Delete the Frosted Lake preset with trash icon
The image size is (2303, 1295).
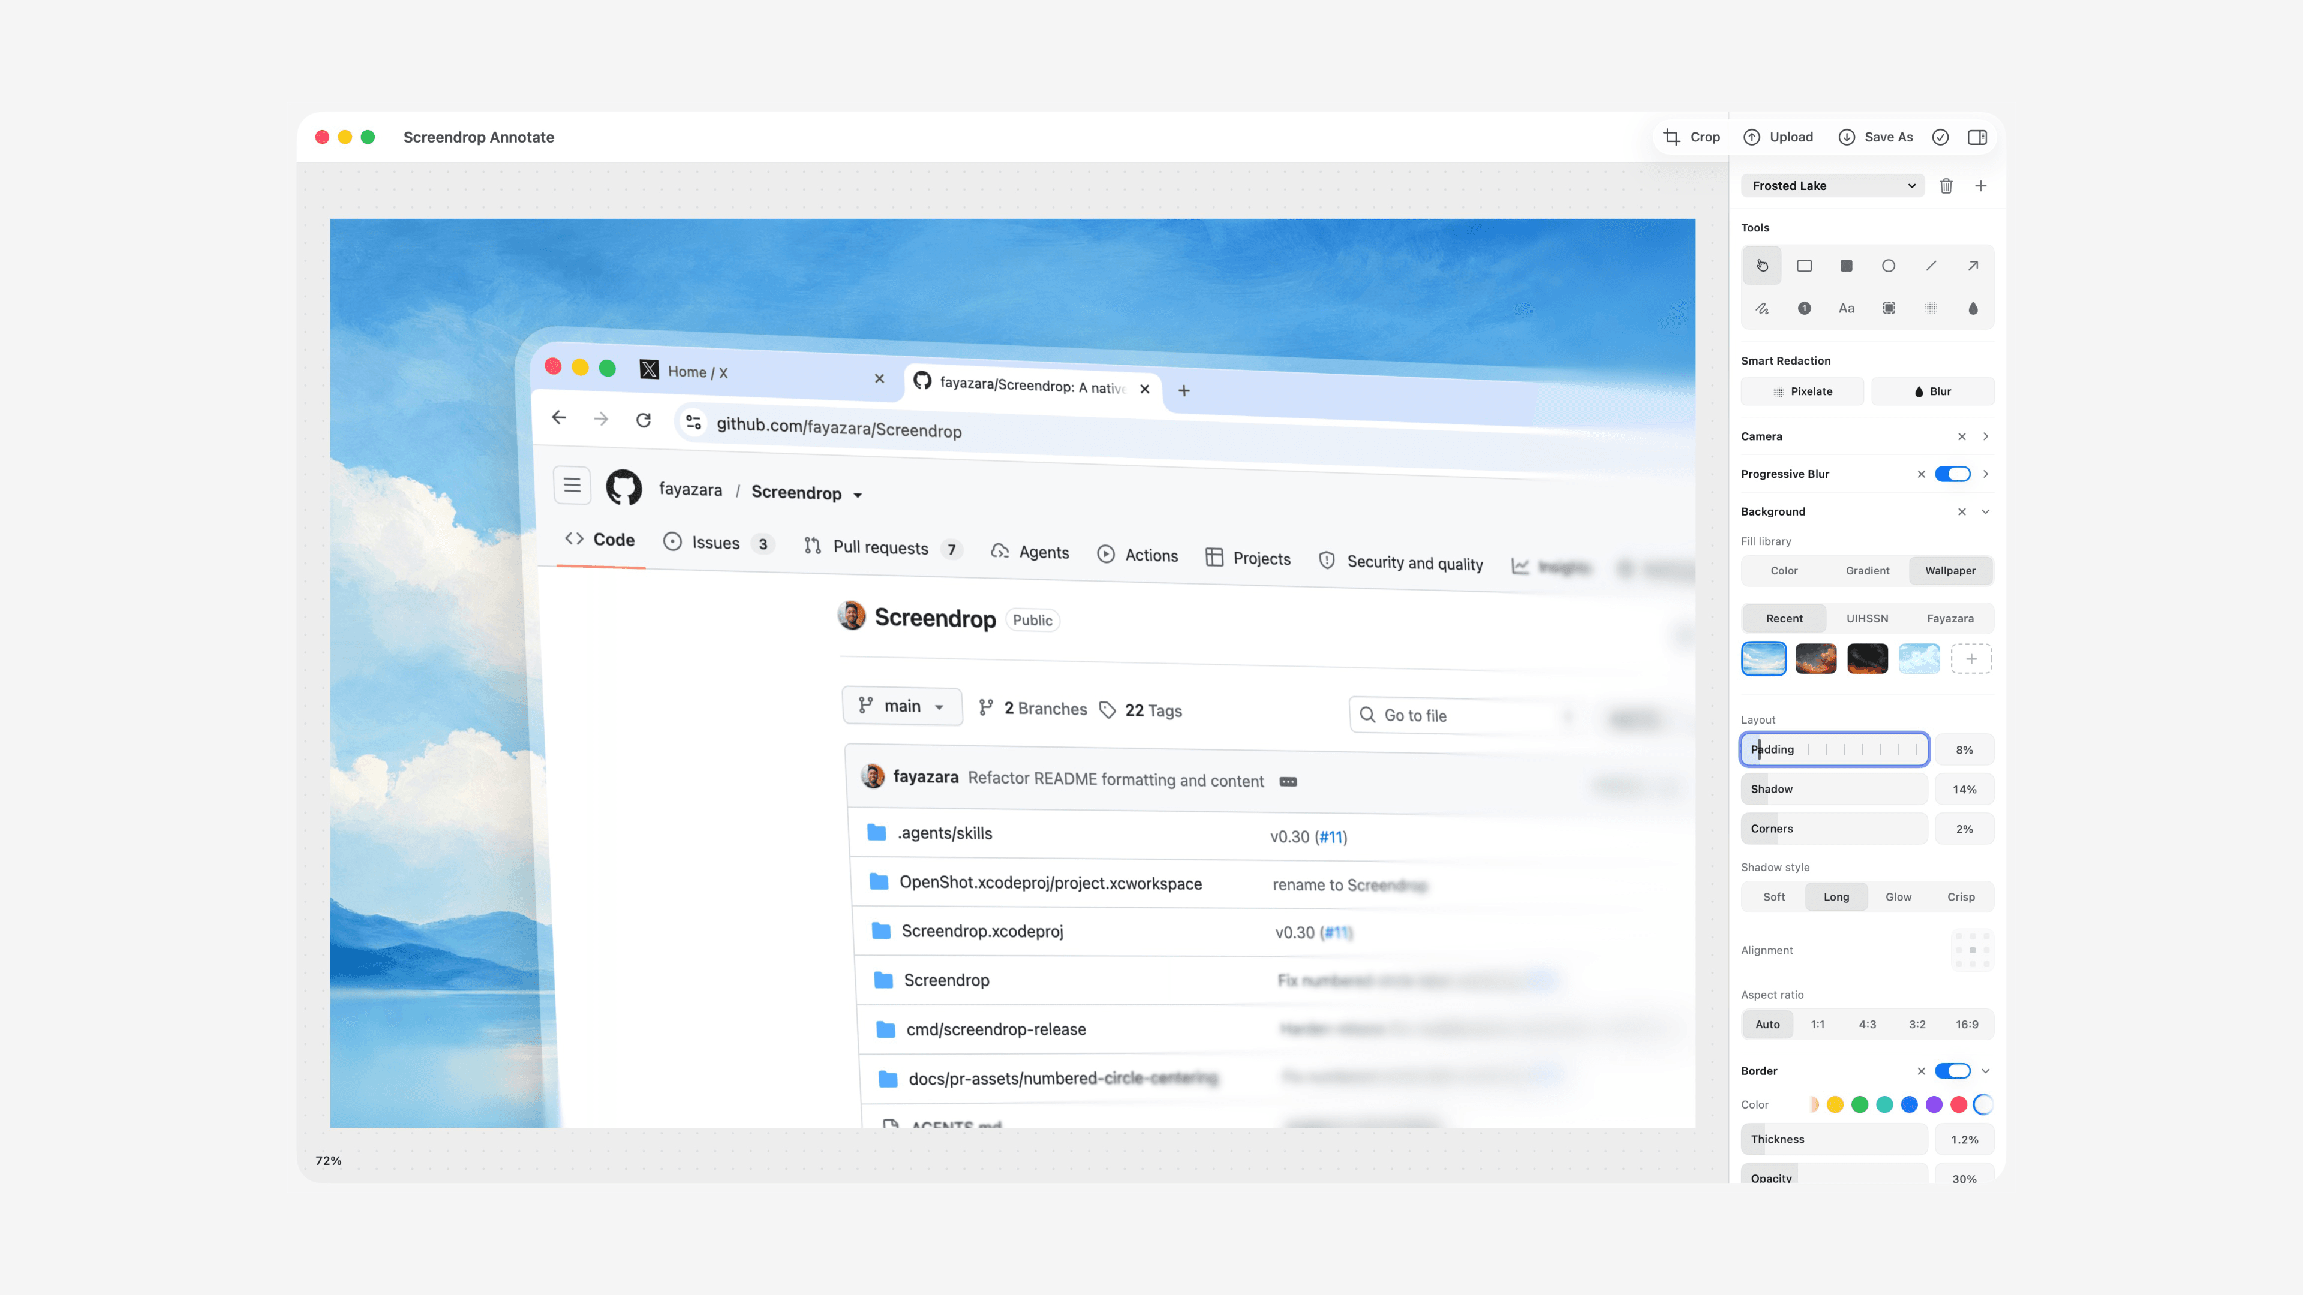[x=1946, y=186]
